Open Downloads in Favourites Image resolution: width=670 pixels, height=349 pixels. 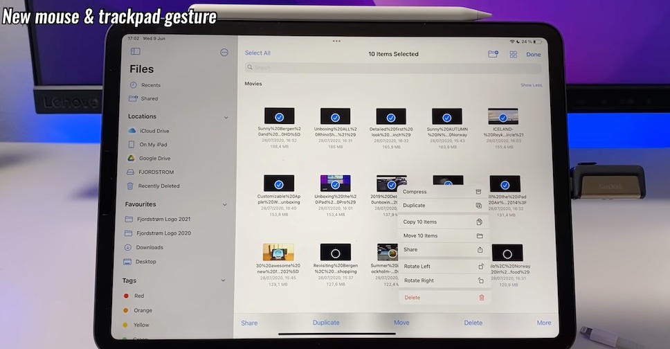click(x=150, y=247)
